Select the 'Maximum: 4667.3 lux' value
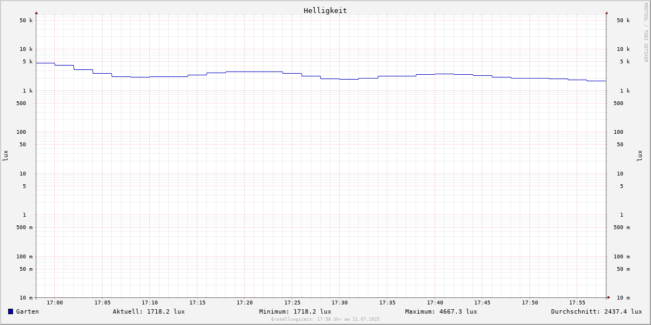The width and height of the screenshot is (651, 325). (x=441, y=311)
